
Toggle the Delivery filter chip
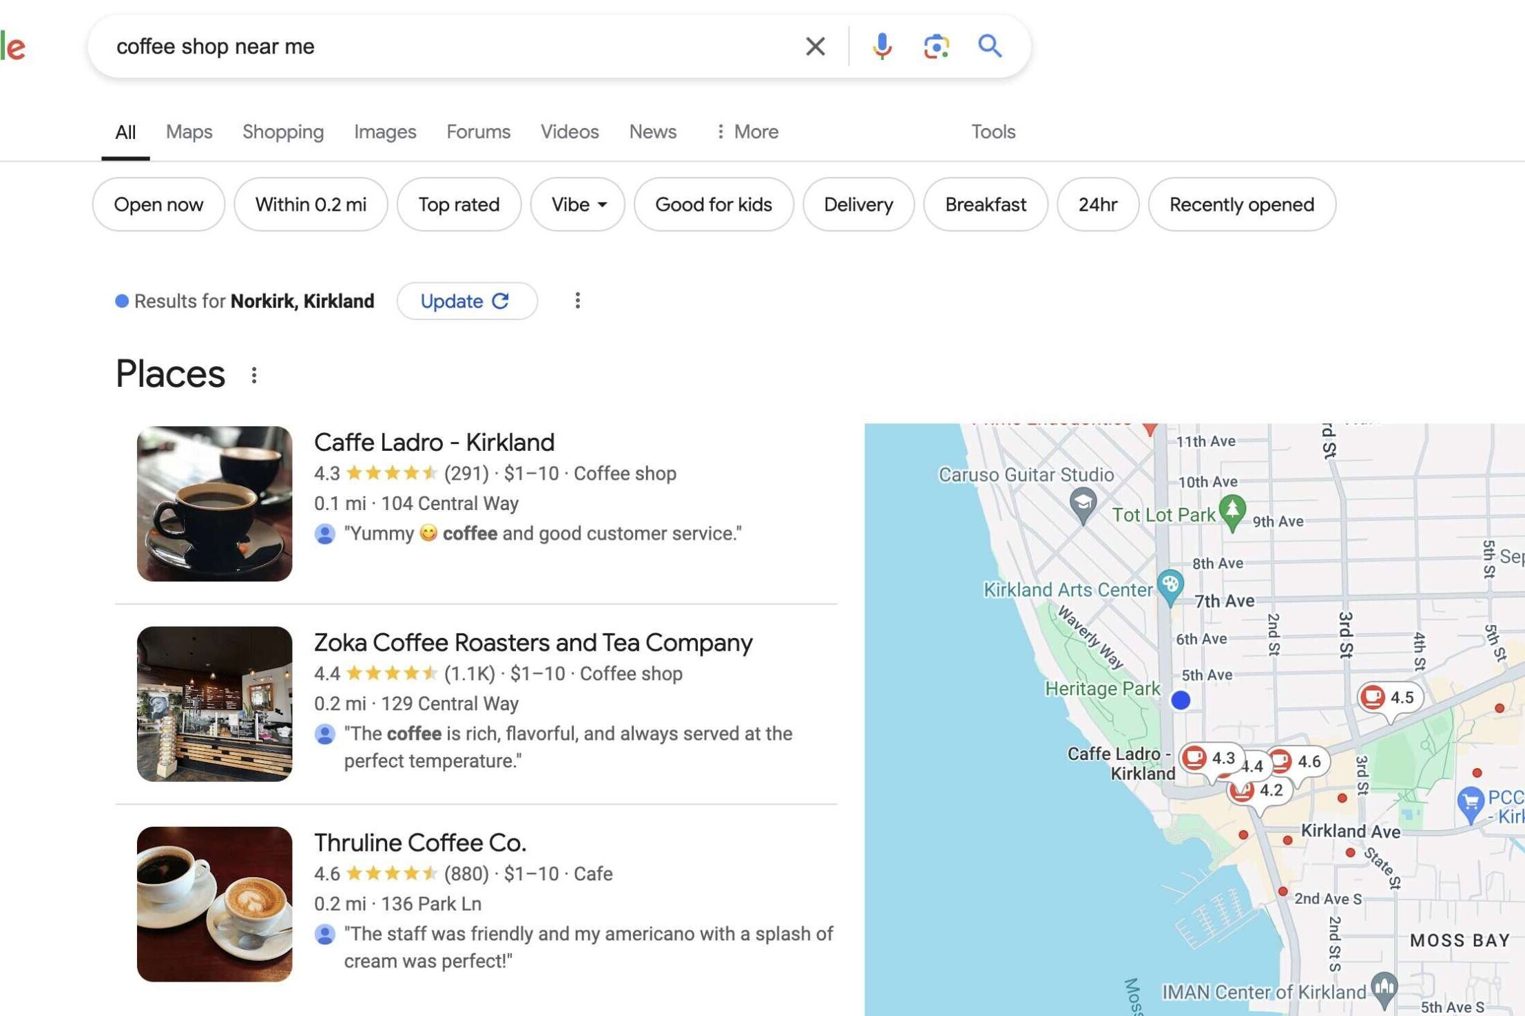click(858, 204)
